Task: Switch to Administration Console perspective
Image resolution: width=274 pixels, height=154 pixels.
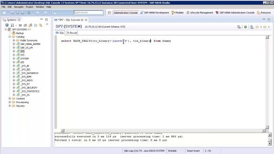Action: tap(125, 12)
